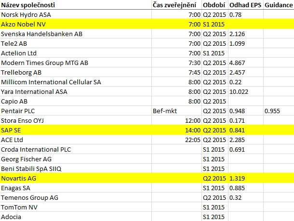Click the 'Norsk Hydro ASA' cell

pyautogui.click(x=76, y=14)
